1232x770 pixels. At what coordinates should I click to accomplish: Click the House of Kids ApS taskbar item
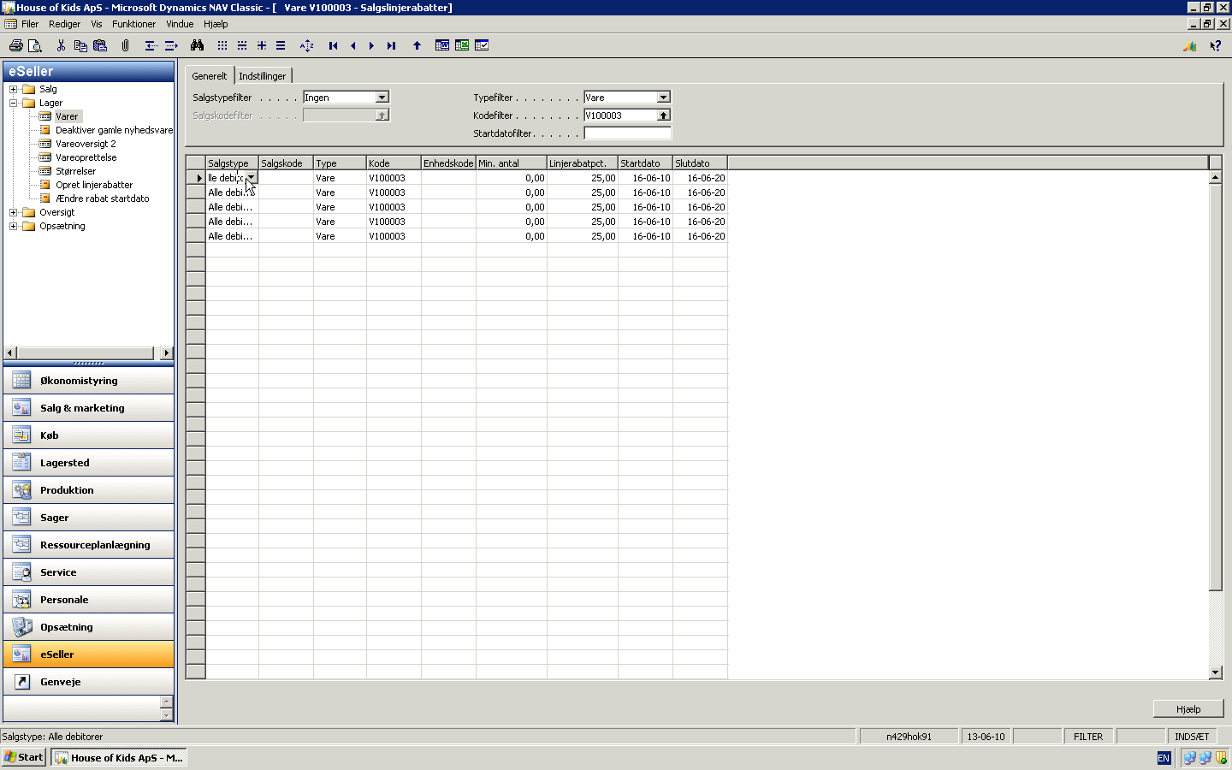point(120,758)
